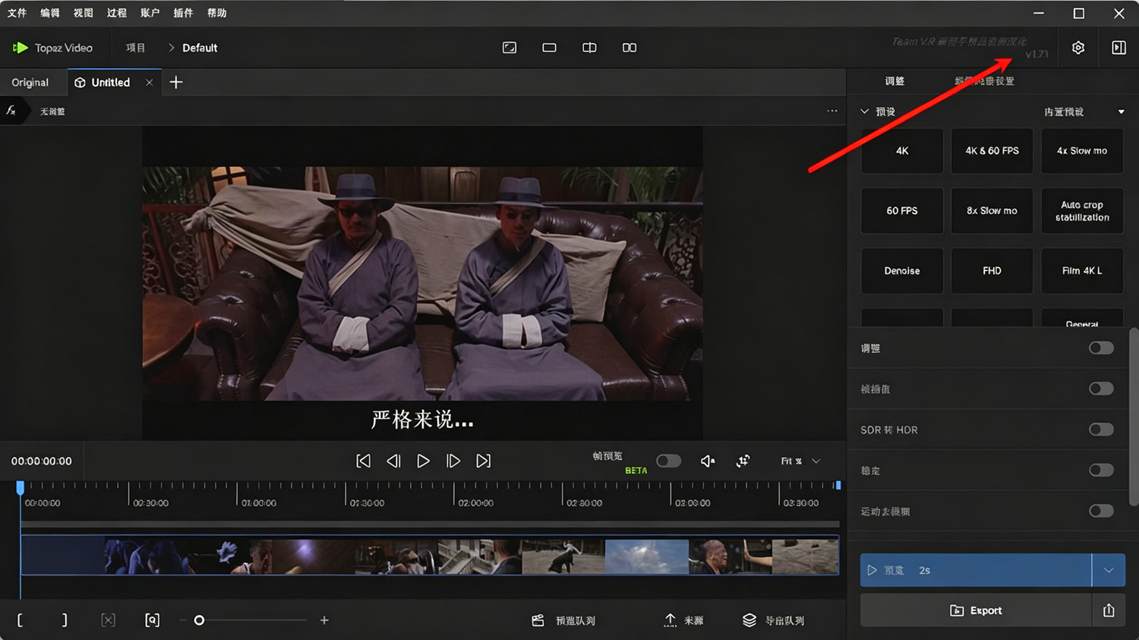Apply the 4x Slow mo preset
The image size is (1139, 640).
point(1082,150)
